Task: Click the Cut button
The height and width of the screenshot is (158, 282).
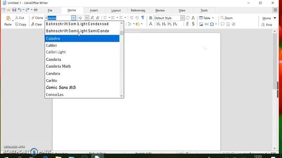Action: (19, 18)
